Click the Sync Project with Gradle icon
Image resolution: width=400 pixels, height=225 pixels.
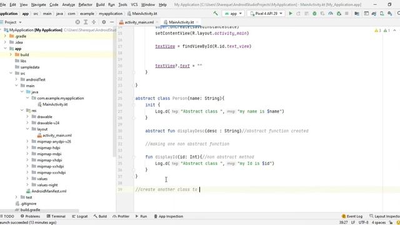[374, 14]
